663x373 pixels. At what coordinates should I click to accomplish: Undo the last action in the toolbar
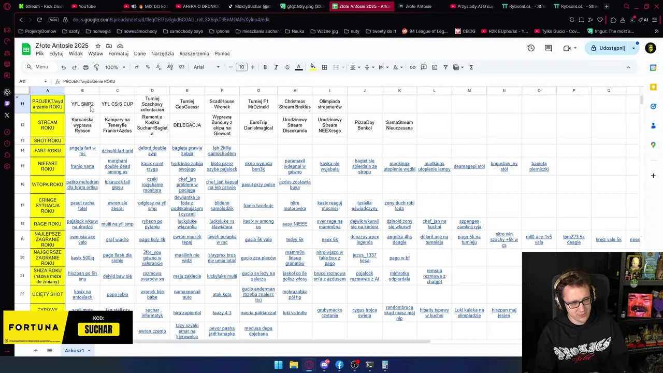[63, 67]
